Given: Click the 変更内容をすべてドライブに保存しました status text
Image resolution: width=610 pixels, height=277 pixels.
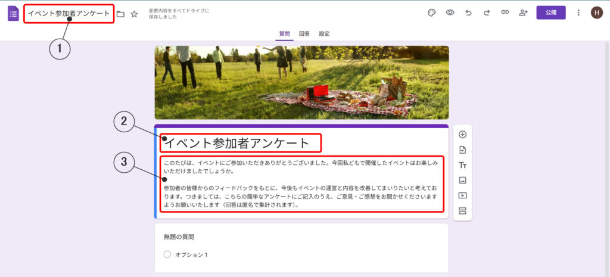Looking at the screenshot, I should pyautogui.click(x=179, y=14).
